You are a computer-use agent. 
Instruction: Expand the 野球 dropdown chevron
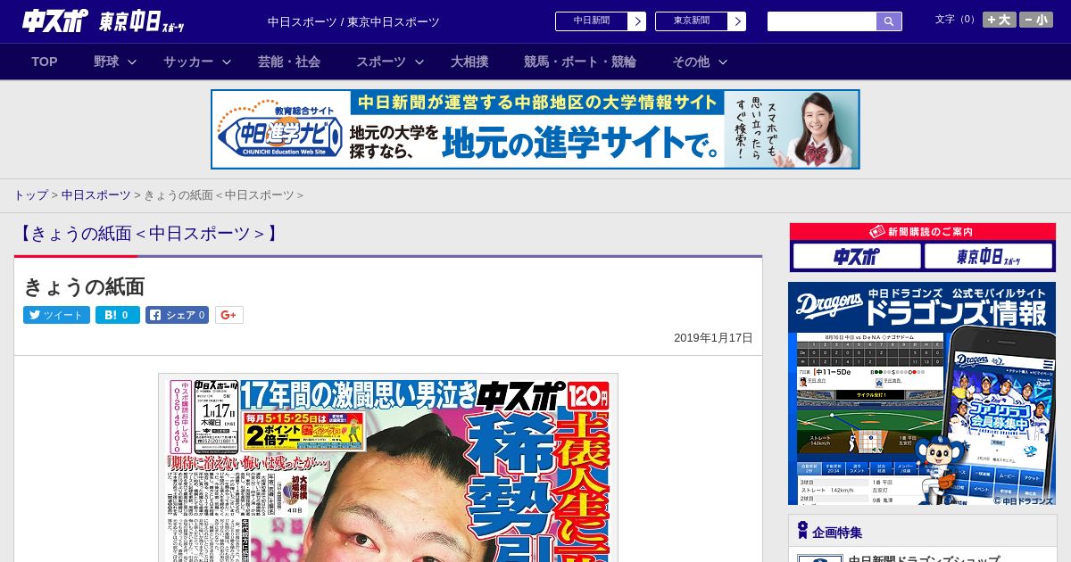pyautogui.click(x=132, y=62)
